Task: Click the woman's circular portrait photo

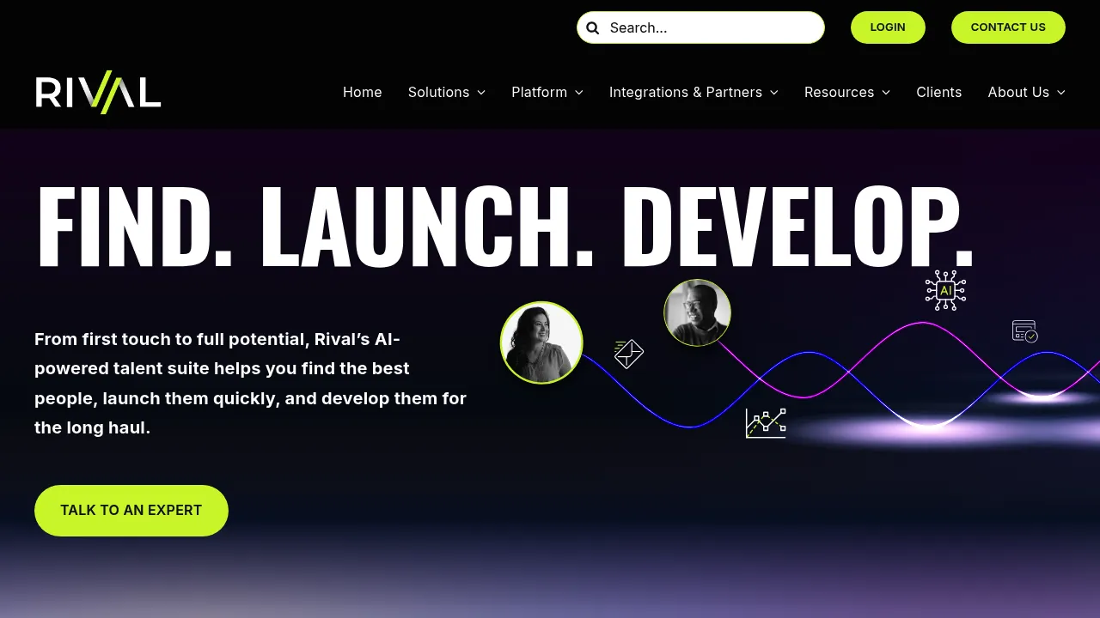Action: click(541, 342)
